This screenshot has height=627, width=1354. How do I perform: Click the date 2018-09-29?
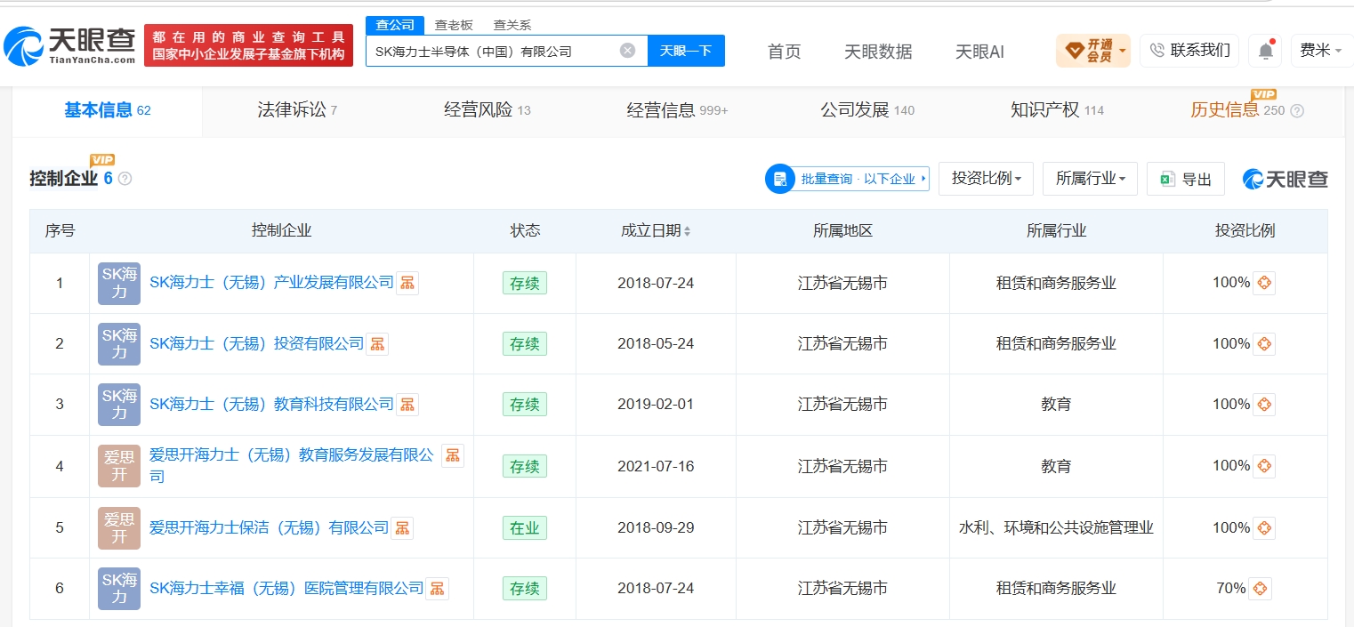pyautogui.click(x=656, y=527)
